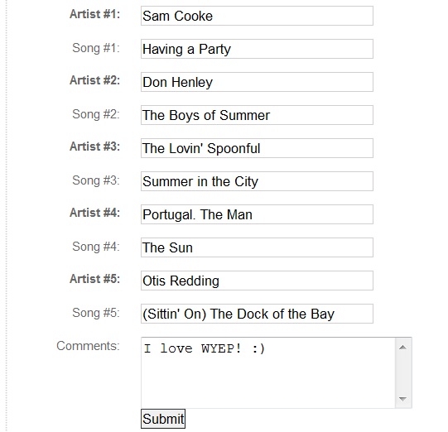Select Artist #3 field The Lovin' Spoonful
Viewport: 448px width, 432px height.
(257, 148)
